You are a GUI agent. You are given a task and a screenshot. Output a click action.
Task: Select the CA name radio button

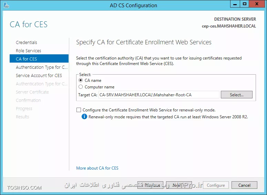coord(81,80)
